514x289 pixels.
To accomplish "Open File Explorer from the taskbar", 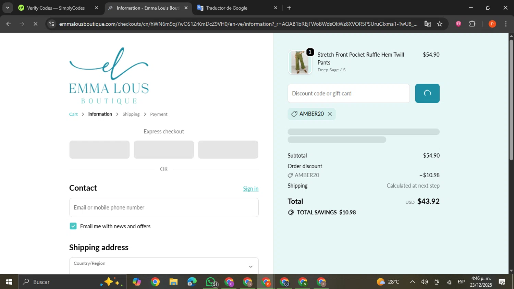I will click(173, 282).
